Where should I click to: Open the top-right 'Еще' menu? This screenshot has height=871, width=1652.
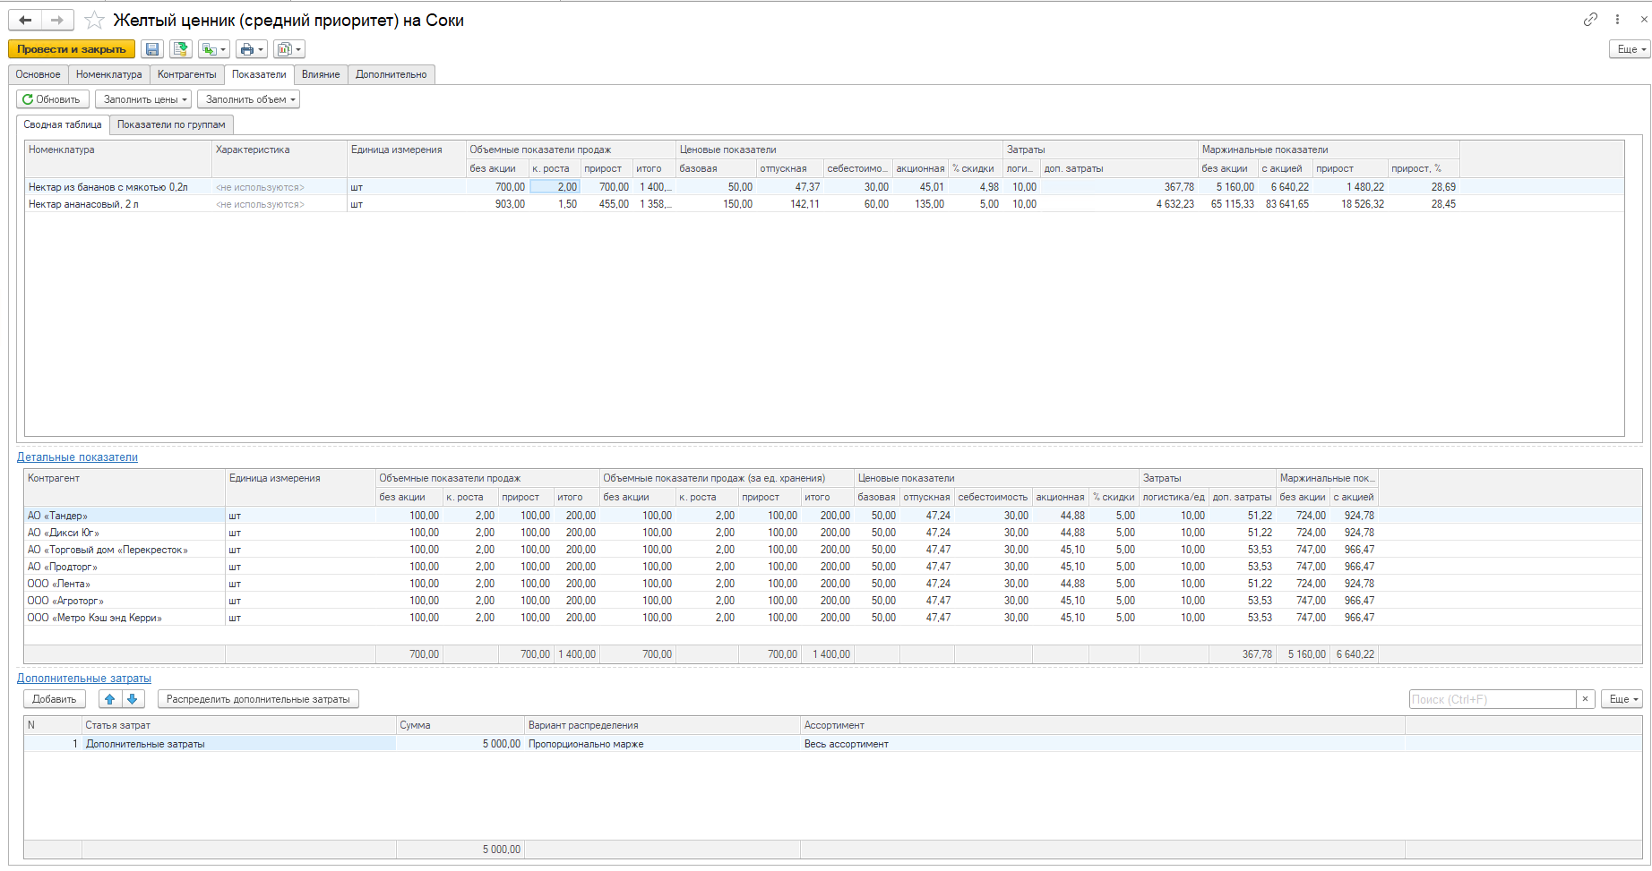click(x=1630, y=49)
